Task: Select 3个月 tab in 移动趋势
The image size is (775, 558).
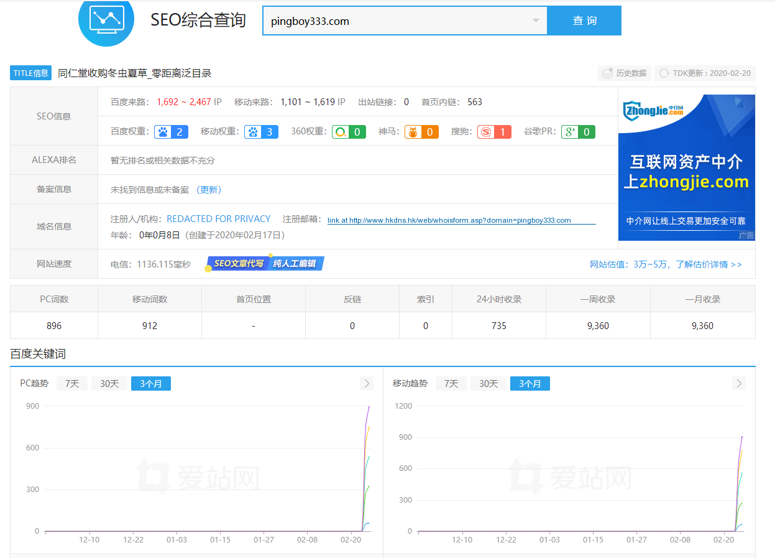Action: 530,384
